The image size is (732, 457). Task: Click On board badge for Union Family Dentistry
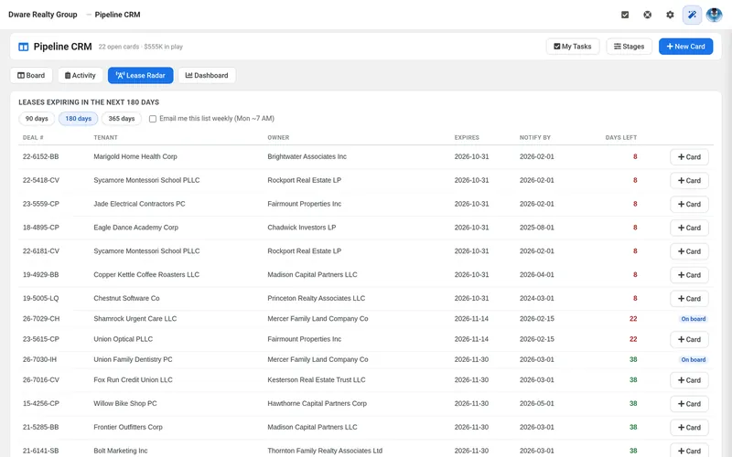pos(693,359)
